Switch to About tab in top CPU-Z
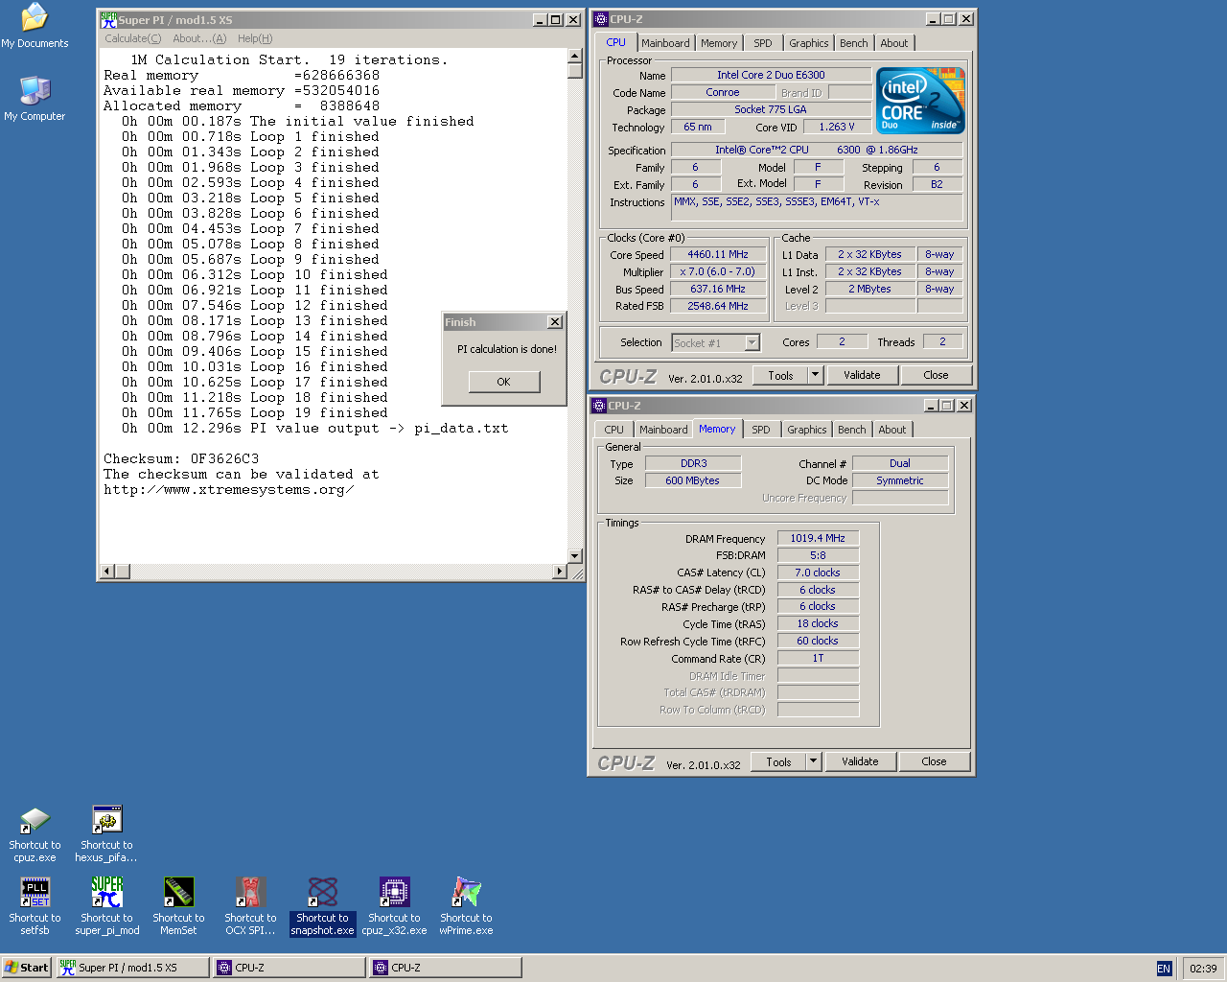 [894, 43]
